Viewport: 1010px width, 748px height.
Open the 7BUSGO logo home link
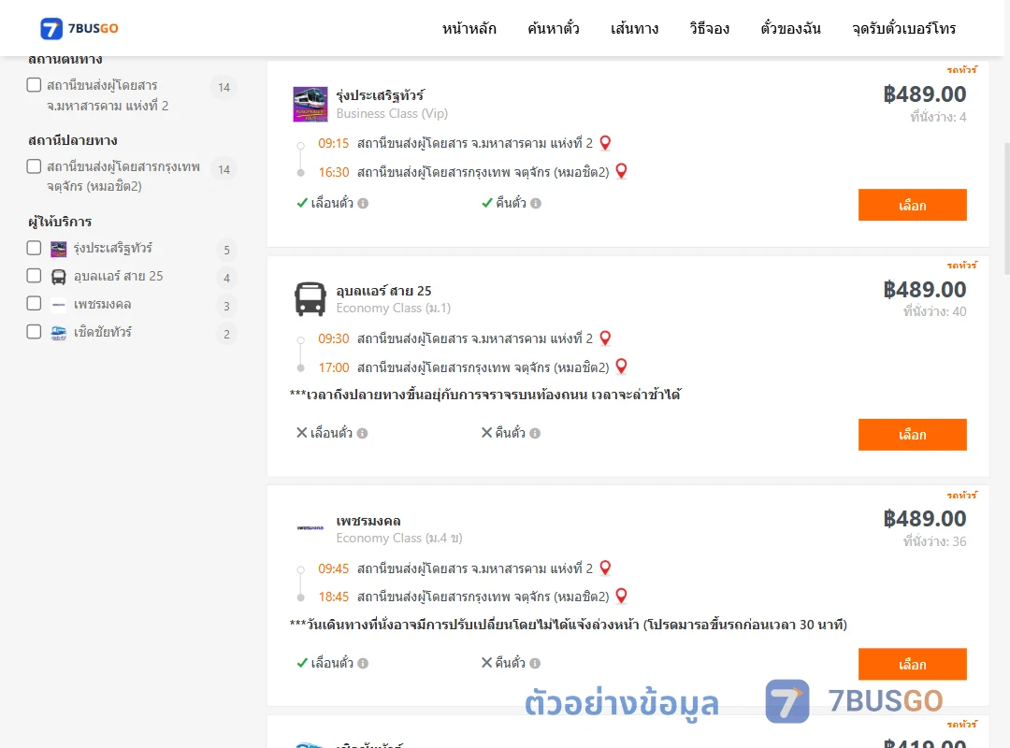pos(79,28)
